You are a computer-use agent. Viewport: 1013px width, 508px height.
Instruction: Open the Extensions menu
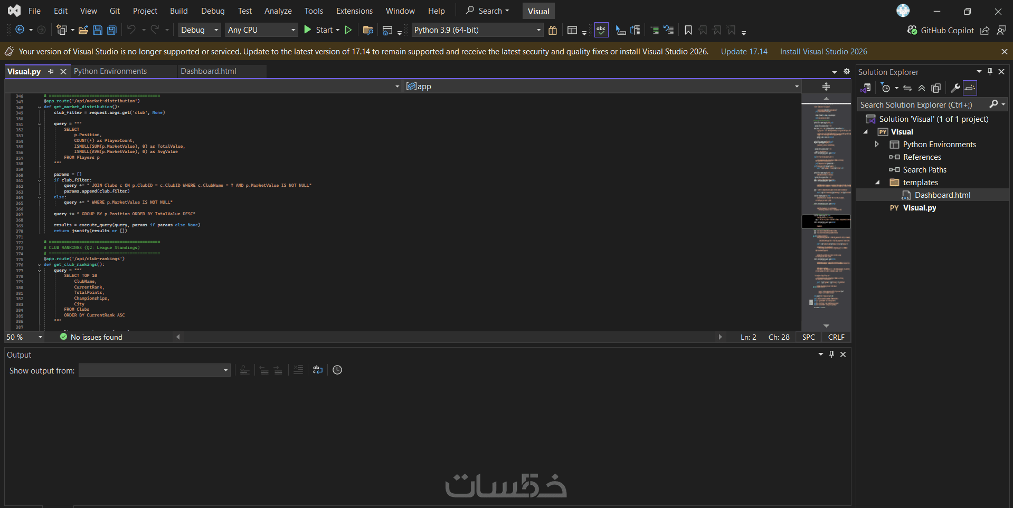(x=354, y=11)
